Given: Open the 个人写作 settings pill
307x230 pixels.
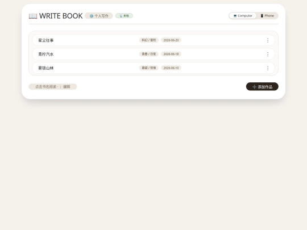Looking at the screenshot, I should tap(99, 16).
